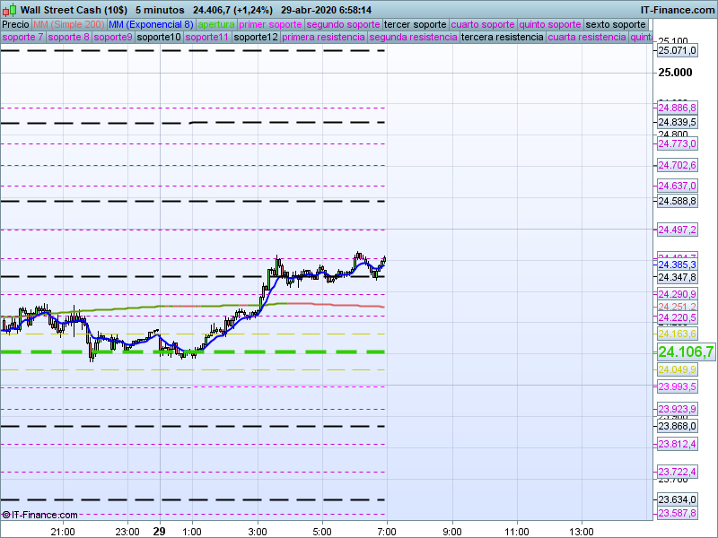Image resolution: width=718 pixels, height=538 pixels.
Task: Click the 23:00 time axis label
Action: click(x=127, y=532)
